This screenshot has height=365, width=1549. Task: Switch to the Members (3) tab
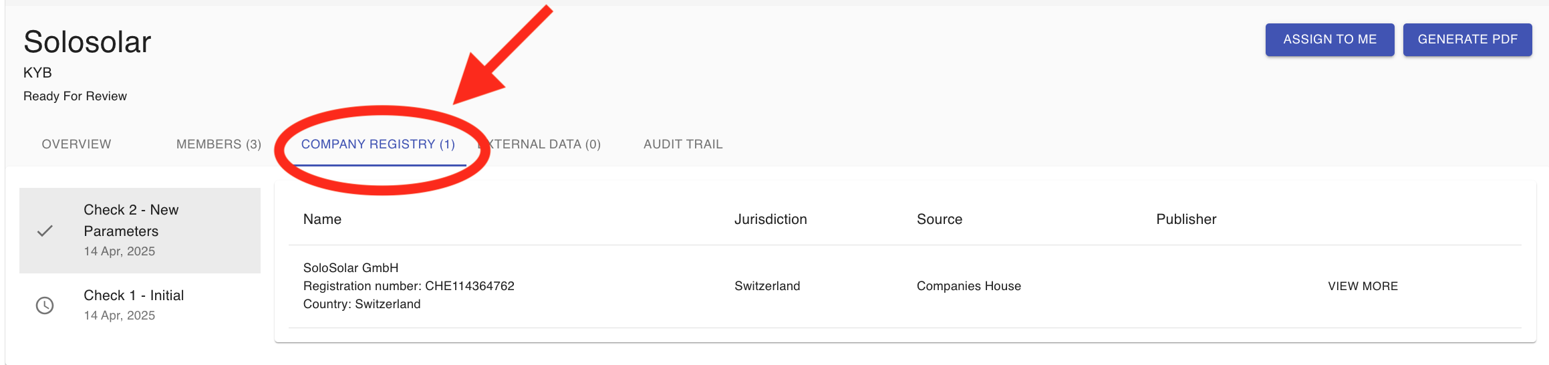coord(219,144)
